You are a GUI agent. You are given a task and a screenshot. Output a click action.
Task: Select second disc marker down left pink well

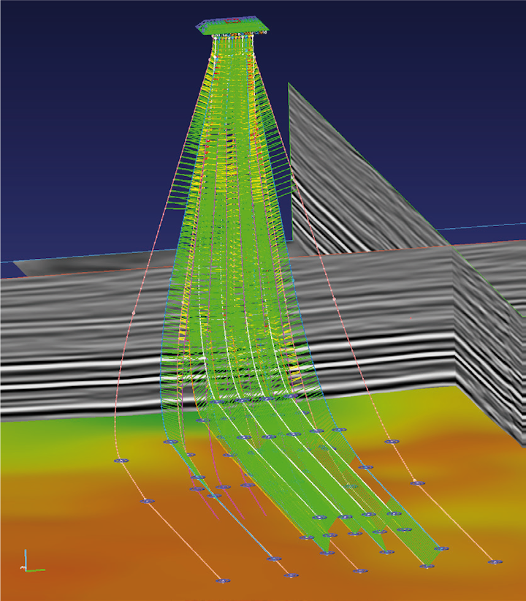(x=148, y=501)
